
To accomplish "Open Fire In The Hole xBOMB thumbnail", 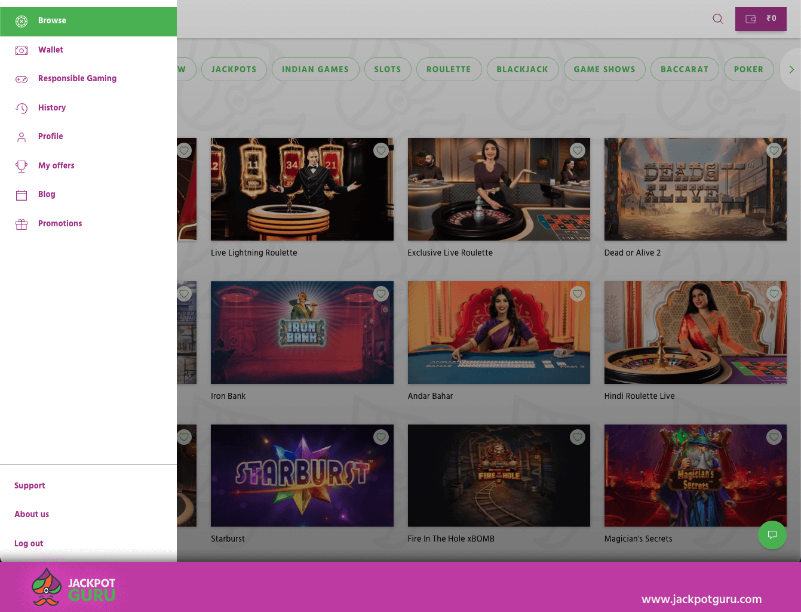I will (x=499, y=476).
